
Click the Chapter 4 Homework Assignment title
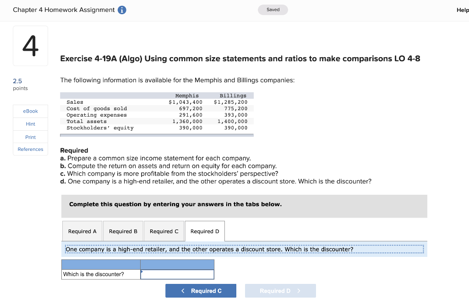click(64, 10)
